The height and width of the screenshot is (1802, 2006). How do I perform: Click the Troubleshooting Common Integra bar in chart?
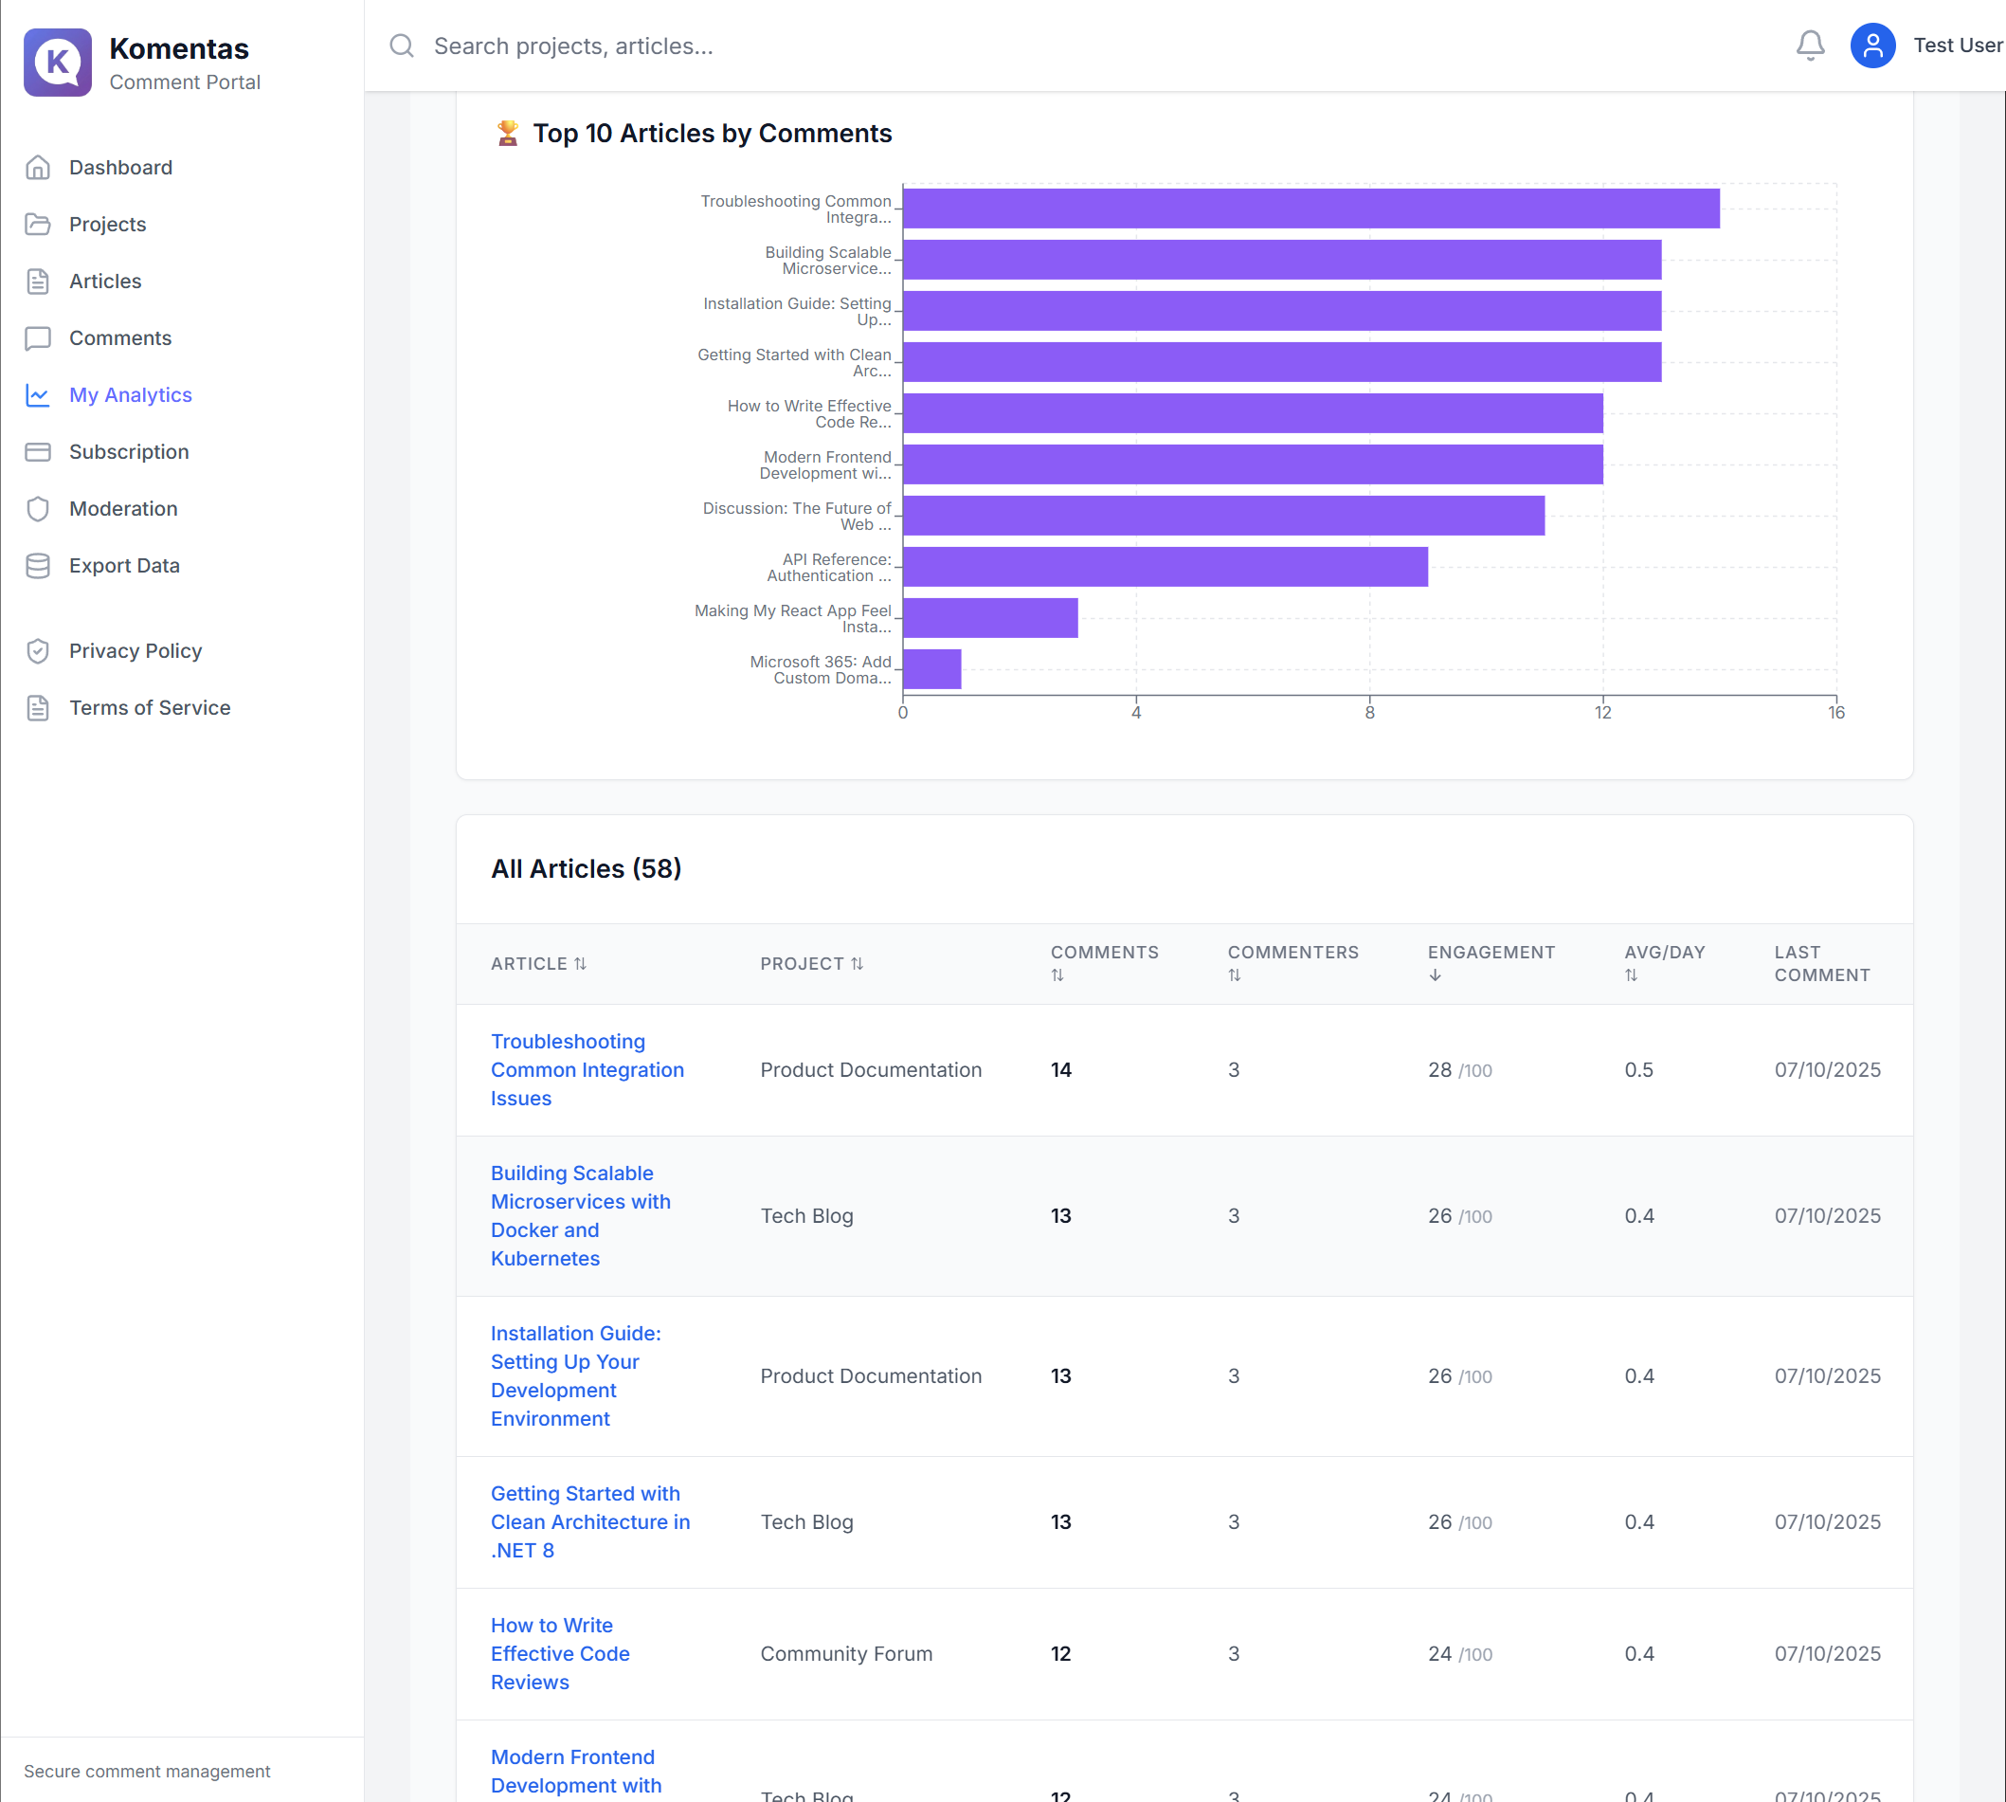click(x=1310, y=209)
